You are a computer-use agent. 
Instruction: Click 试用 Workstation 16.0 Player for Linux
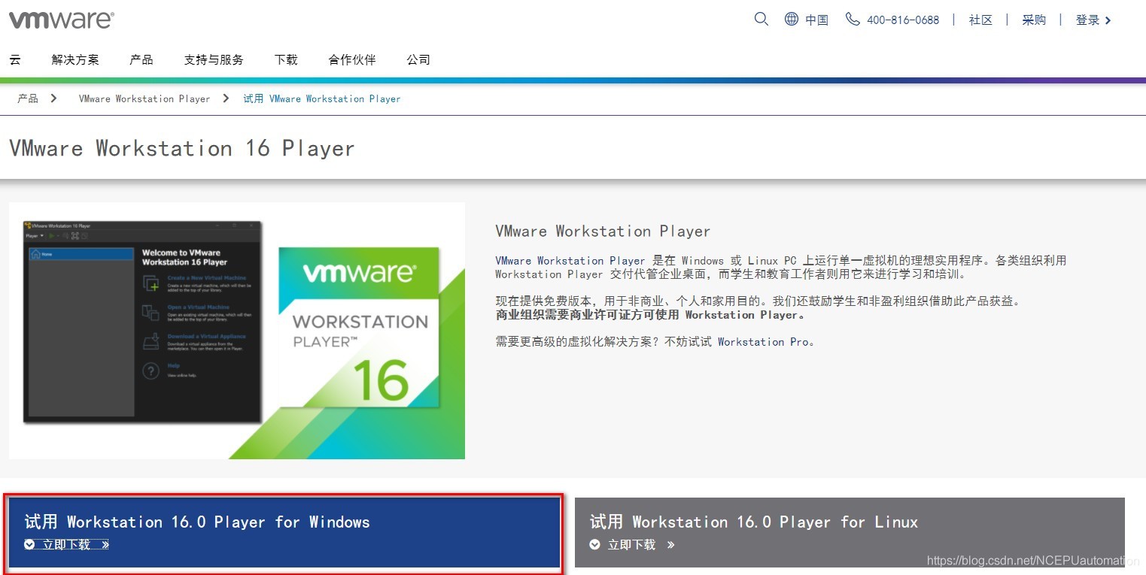754,522
